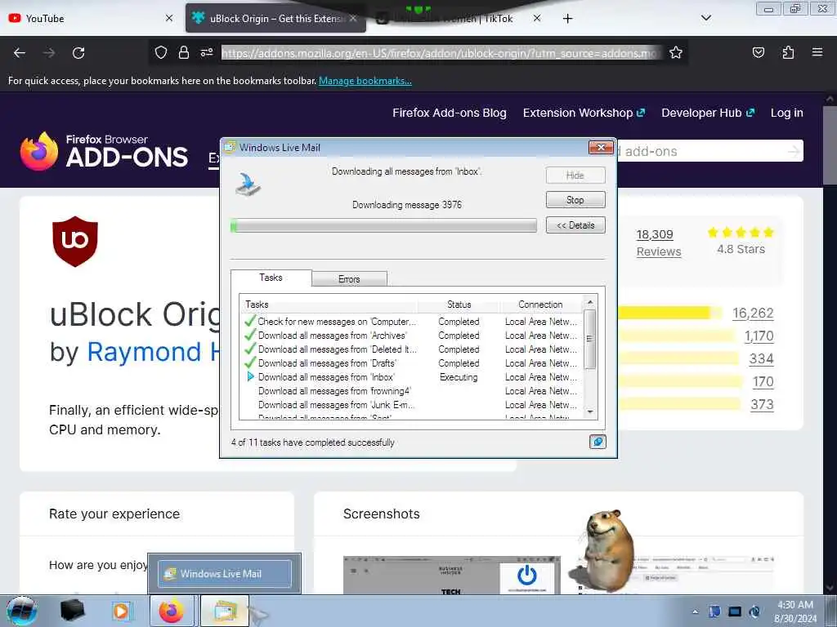Close the YouTube tab

click(x=169, y=18)
